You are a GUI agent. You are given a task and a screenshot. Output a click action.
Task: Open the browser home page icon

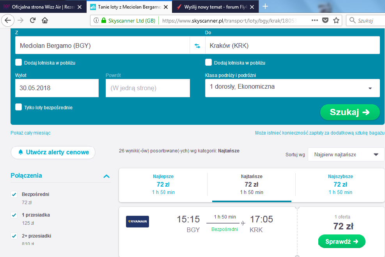(45, 20)
